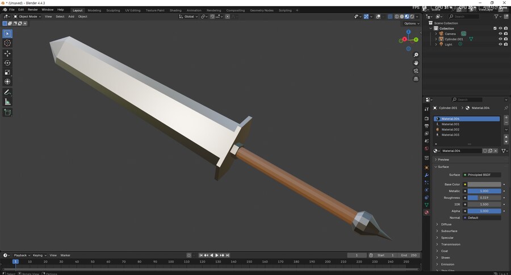Disable Light in renders toggle
511x275 pixels.
click(506, 44)
